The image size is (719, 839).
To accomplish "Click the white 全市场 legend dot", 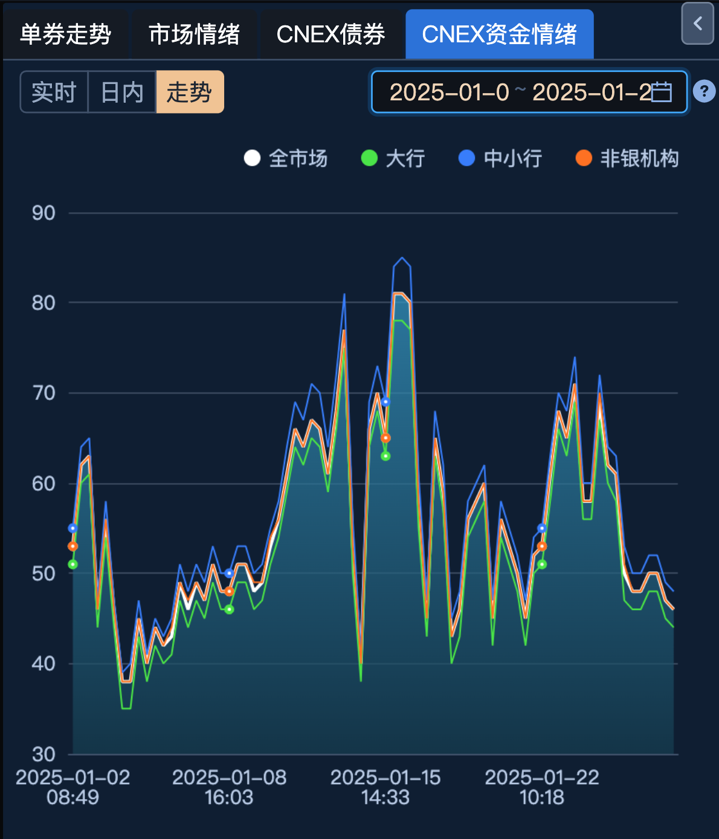I will 252,158.
